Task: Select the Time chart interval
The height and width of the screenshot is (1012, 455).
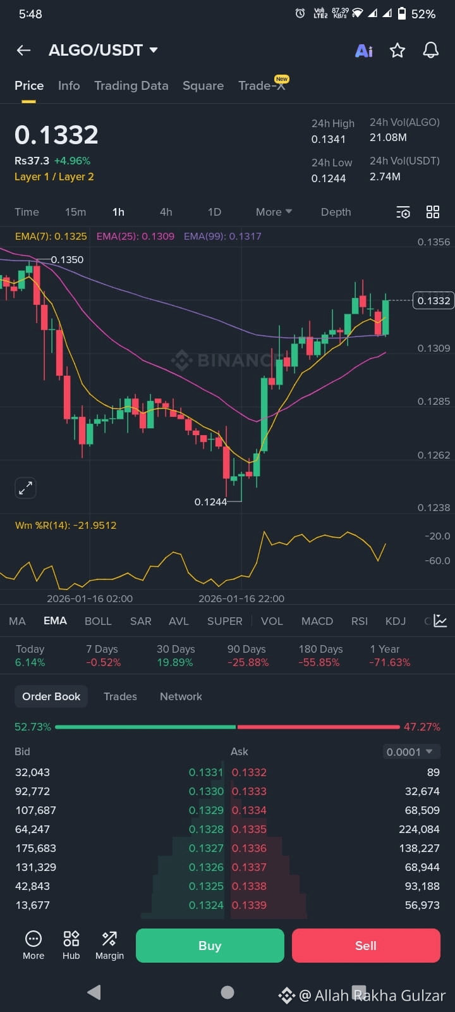Action: pos(27,212)
